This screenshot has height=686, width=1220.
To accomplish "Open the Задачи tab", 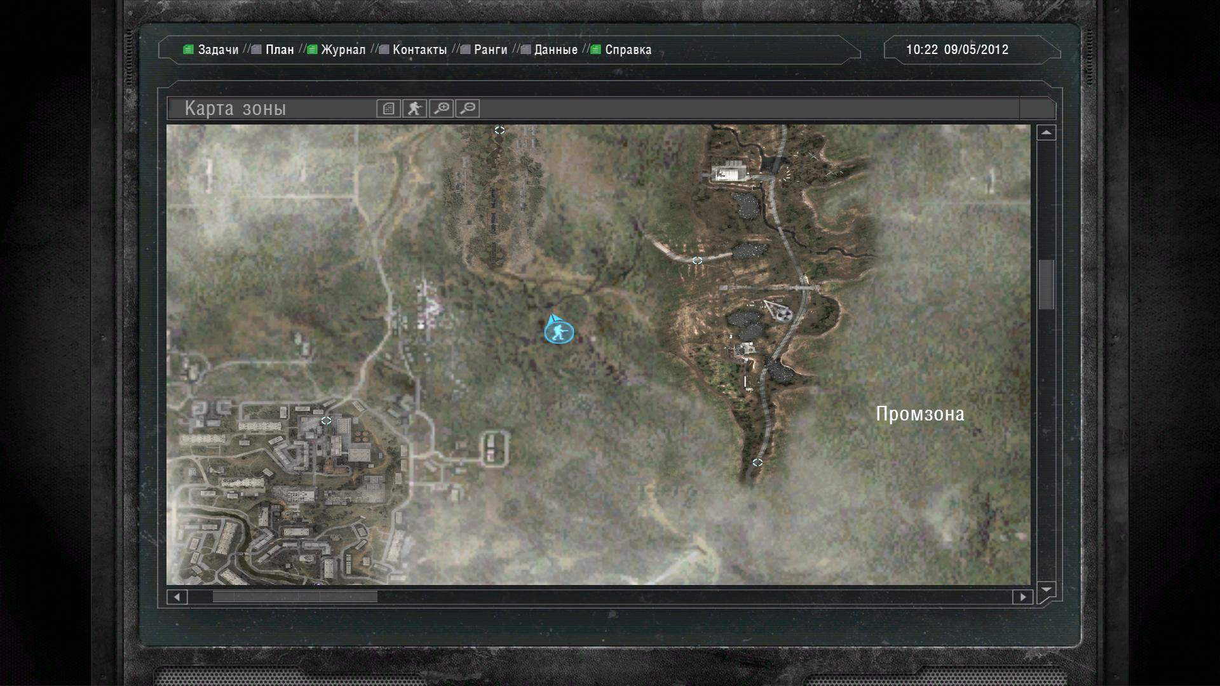I will coord(218,50).
